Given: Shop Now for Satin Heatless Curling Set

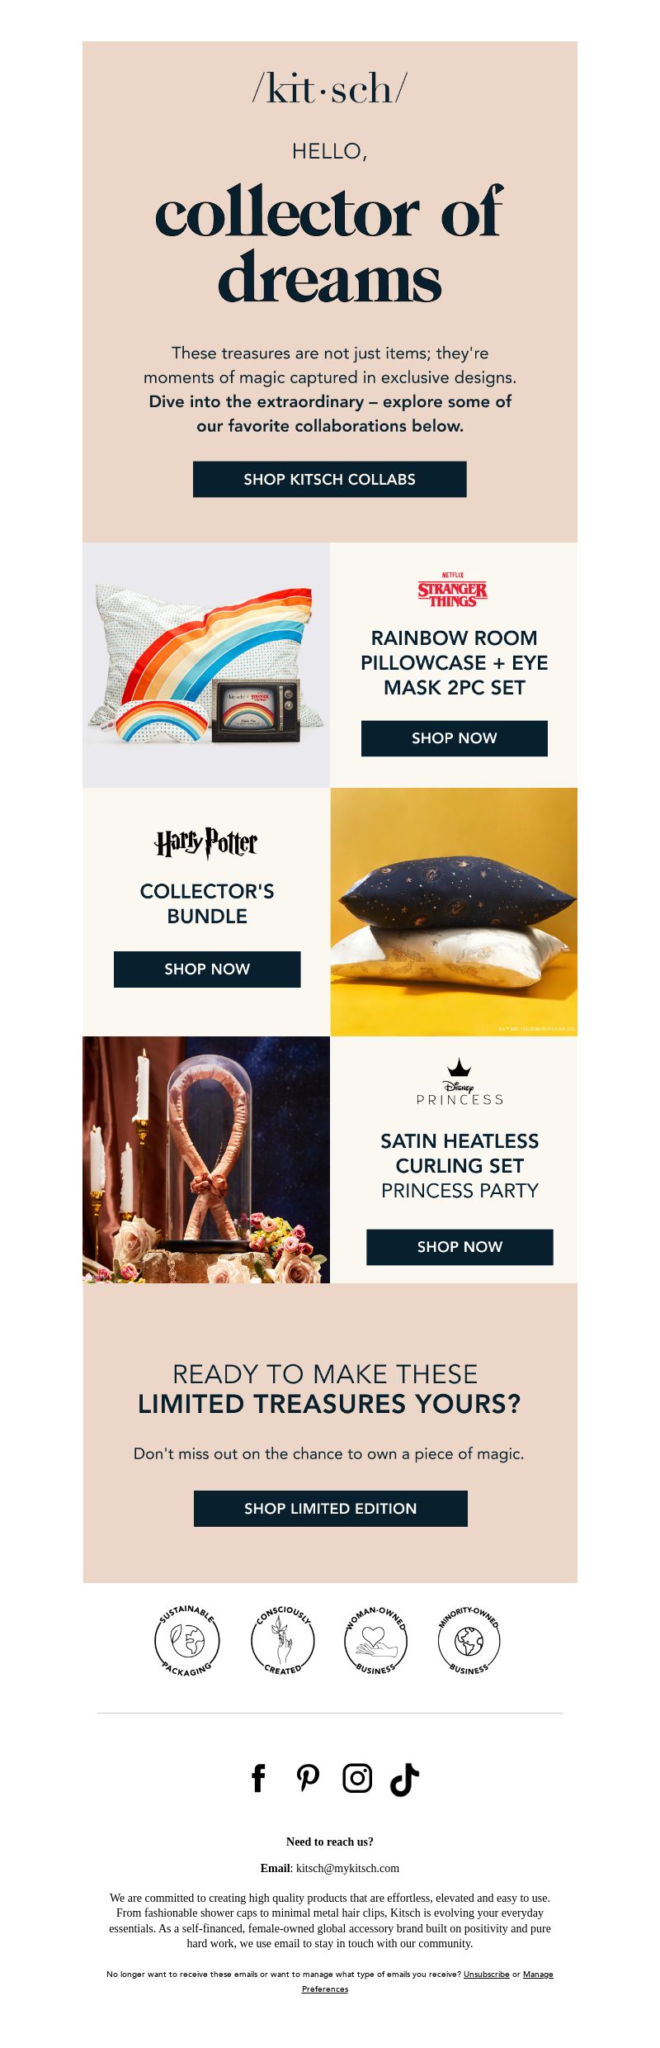Looking at the screenshot, I should (x=460, y=1247).
